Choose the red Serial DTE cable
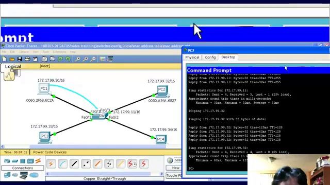Screen dimensions: 330x185 [143, 164]
